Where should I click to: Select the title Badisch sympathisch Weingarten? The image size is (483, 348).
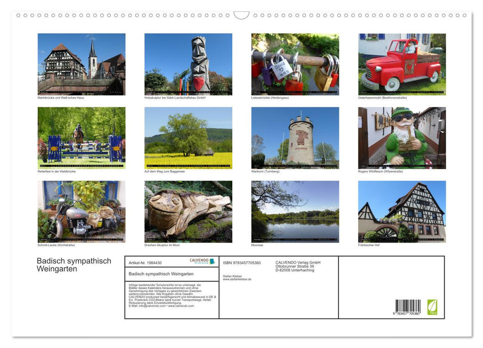[73, 264]
